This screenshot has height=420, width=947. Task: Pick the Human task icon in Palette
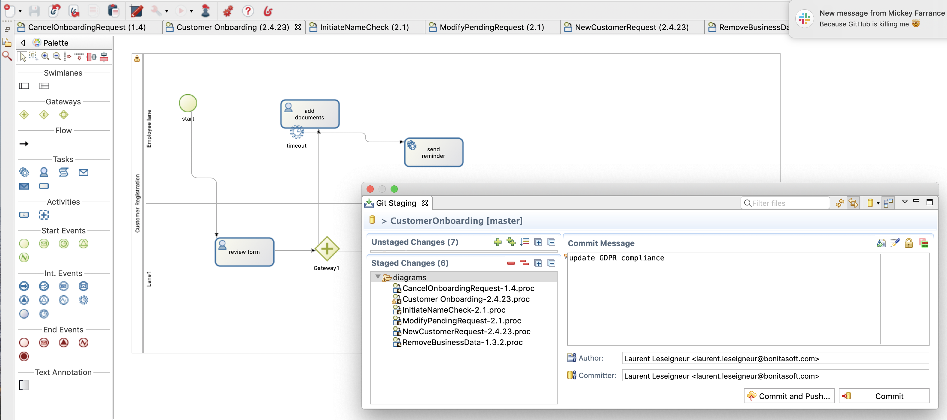click(x=44, y=172)
